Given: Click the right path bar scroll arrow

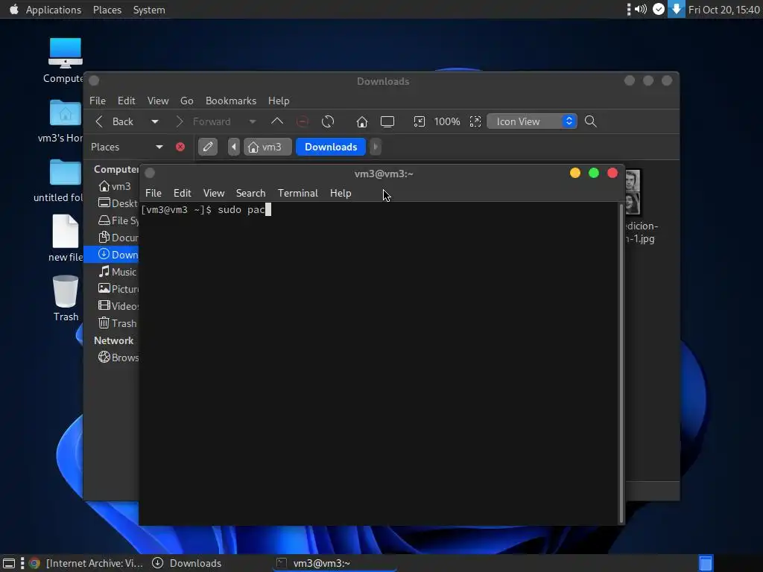Looking at the screenshot, I should 376,147.
